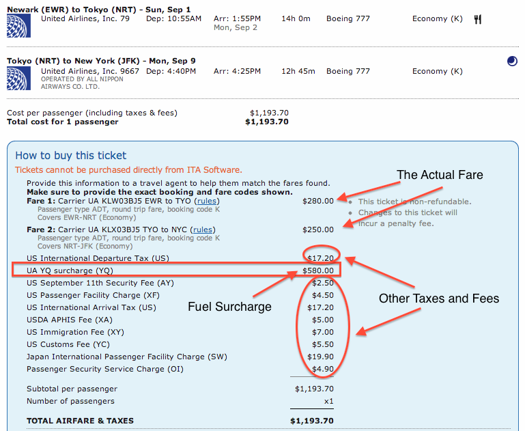Click departure time 'Dep: 4:40PM'
This screenshot has width=525, height=431.
171,71
